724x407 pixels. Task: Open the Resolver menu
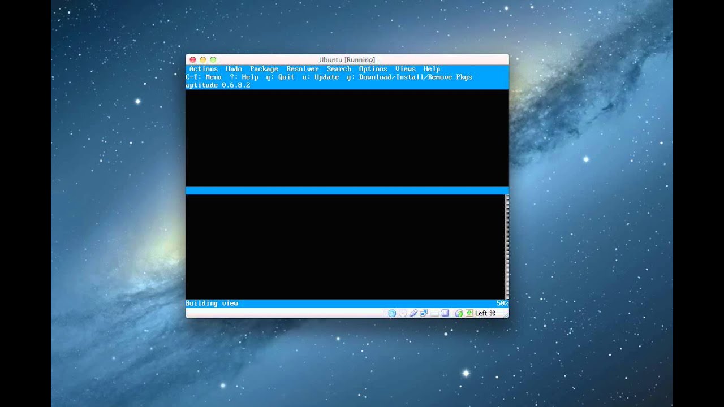(303, 69)
